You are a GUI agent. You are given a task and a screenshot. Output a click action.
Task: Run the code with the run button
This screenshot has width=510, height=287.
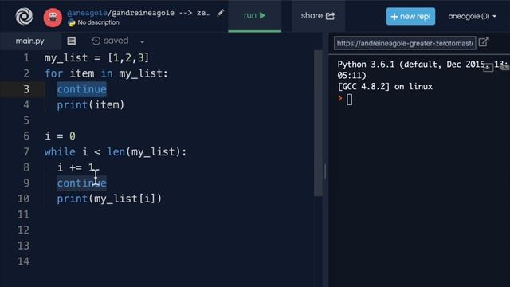(255, 16)
